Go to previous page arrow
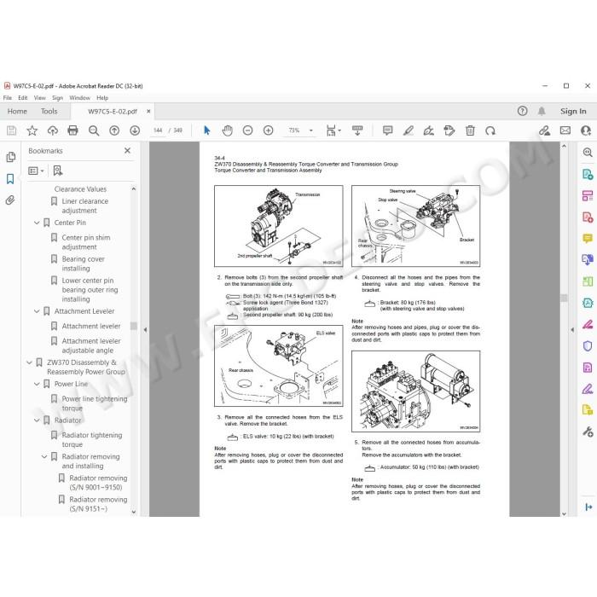The image size is (597, 597). point(114,130)
